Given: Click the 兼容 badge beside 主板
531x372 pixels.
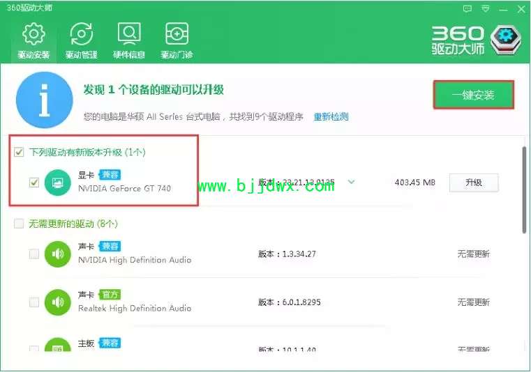Looking at the screenshot, I should [110, 343].
